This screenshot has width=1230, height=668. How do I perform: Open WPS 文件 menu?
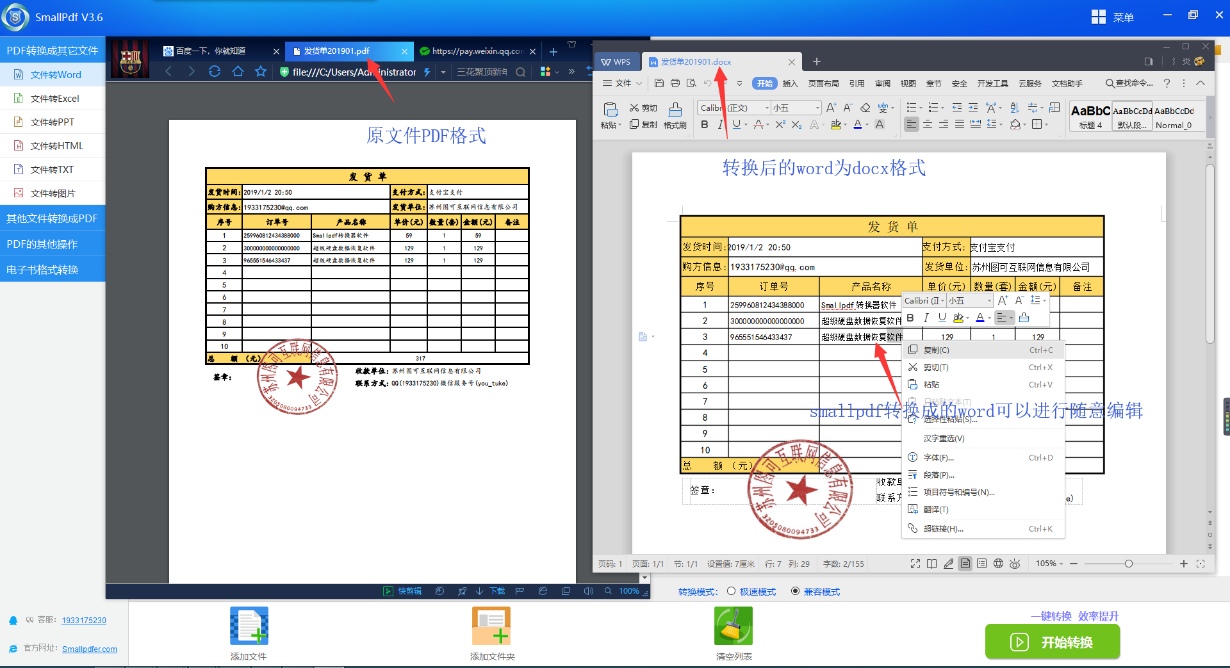[623, 83]
